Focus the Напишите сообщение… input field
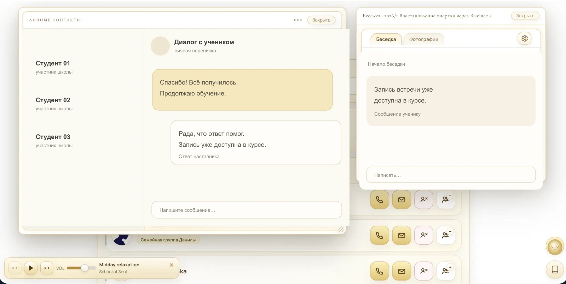The width and height of the screenshot is (566, 284). coord(247,210)
